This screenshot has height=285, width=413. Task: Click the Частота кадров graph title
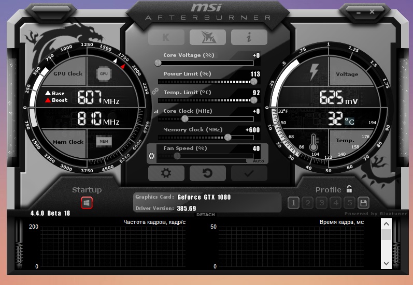(154, 222)
